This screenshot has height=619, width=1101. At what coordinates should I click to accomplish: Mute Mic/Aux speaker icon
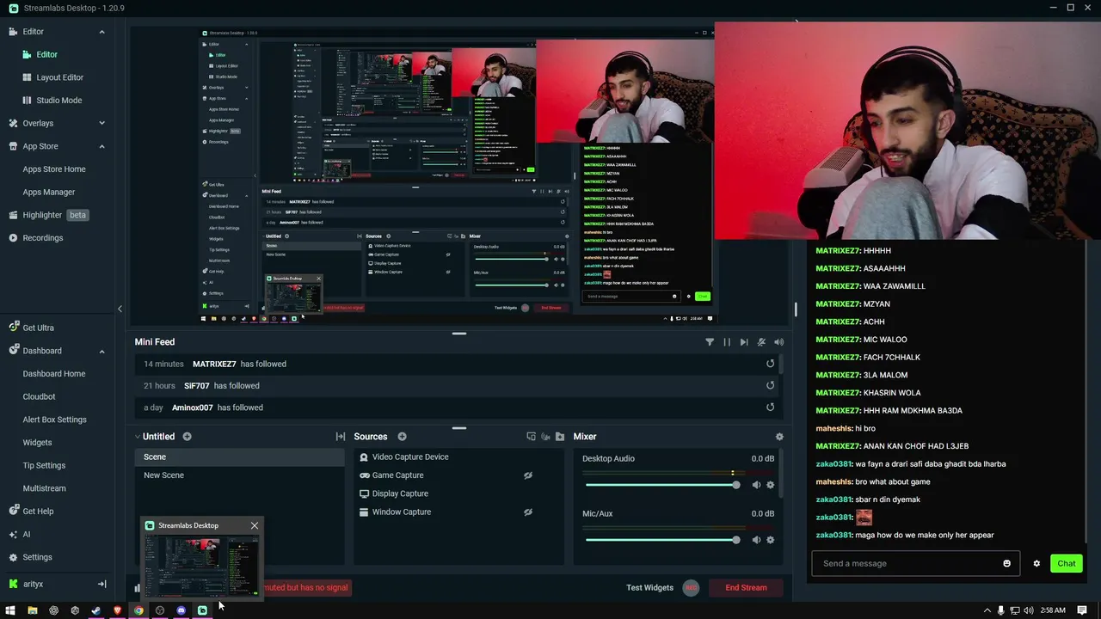pyautogui.click(x=756, y=540)
